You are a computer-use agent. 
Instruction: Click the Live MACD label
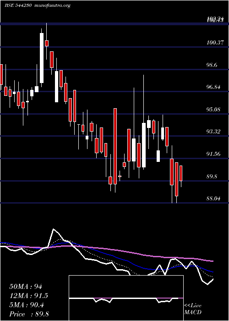193,309
